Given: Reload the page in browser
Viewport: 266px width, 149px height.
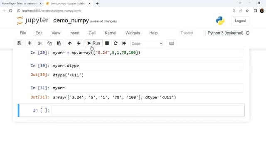Looking at the screenshot, I should 10,11.
